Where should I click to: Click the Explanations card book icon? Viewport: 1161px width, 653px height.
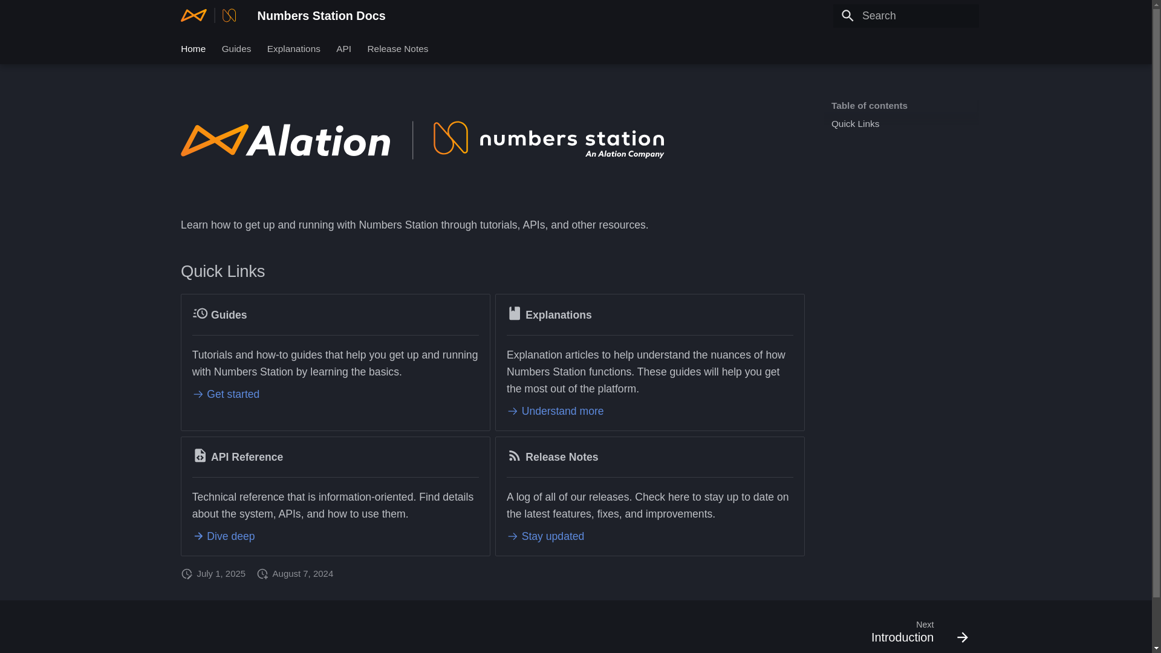[515, 313]
